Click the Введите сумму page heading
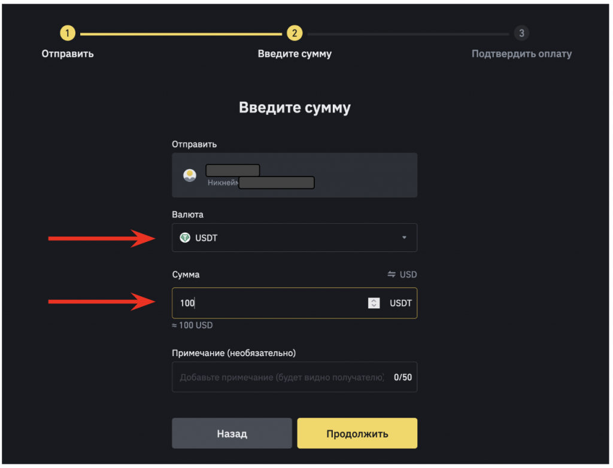Viewport: 613px width, 468px height. click(295, 108)
